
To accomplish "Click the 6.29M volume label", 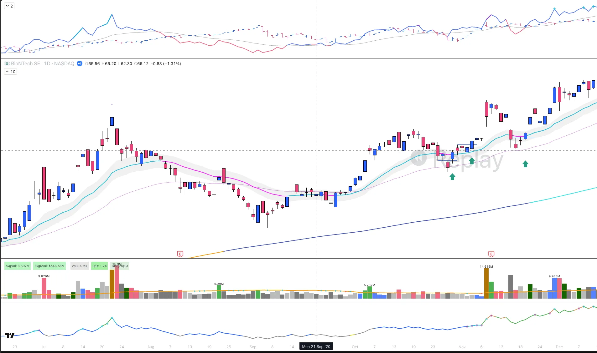I will 219,284.
